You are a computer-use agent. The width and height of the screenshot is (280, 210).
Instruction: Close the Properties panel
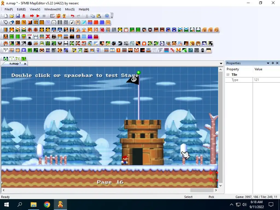point(277,63)
